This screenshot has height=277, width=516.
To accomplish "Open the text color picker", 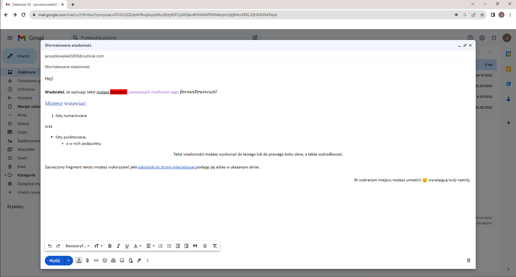I will [x=137, y=246].
